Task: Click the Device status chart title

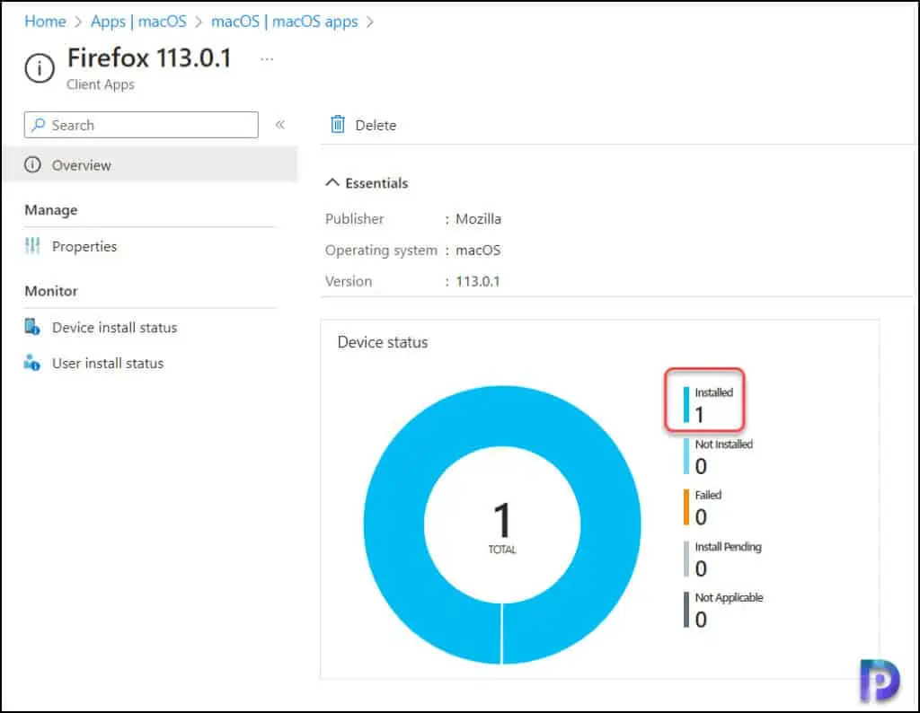Action: 383,342
